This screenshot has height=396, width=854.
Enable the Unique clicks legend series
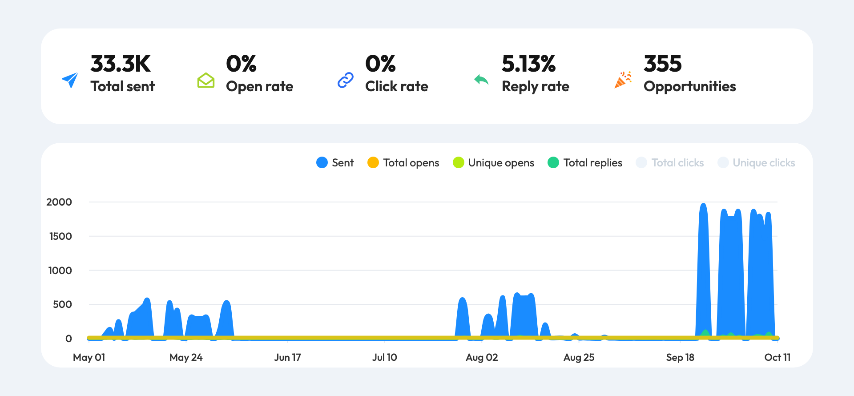coord(756,163)
